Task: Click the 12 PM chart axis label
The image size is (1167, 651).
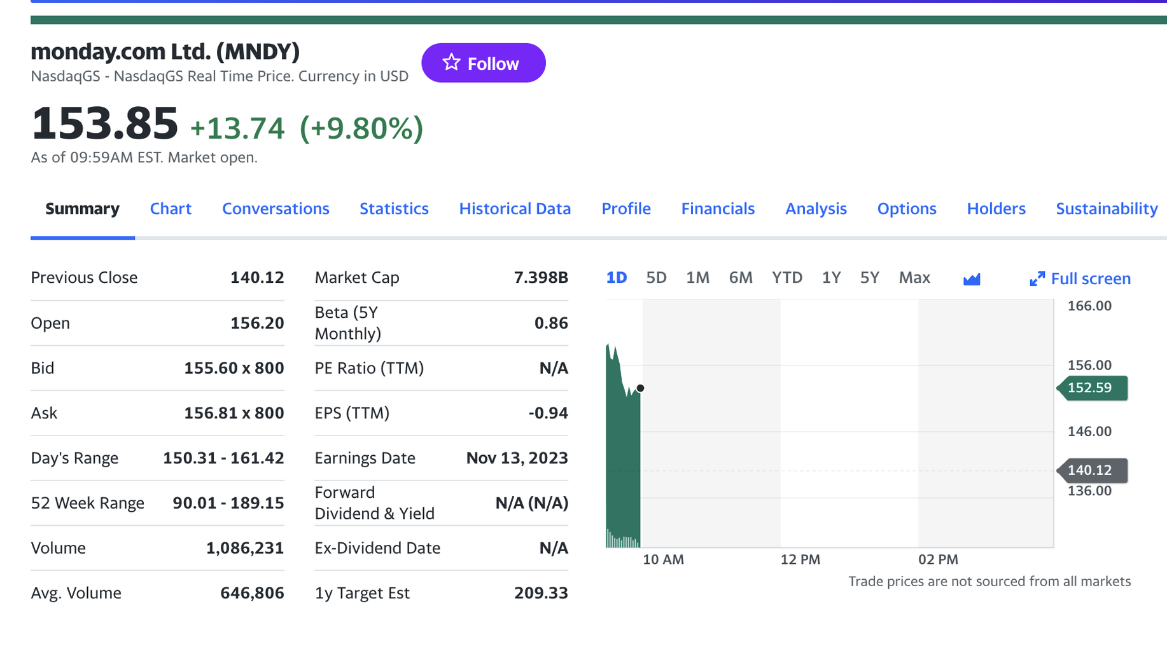Action: click(x=800, y=559)
